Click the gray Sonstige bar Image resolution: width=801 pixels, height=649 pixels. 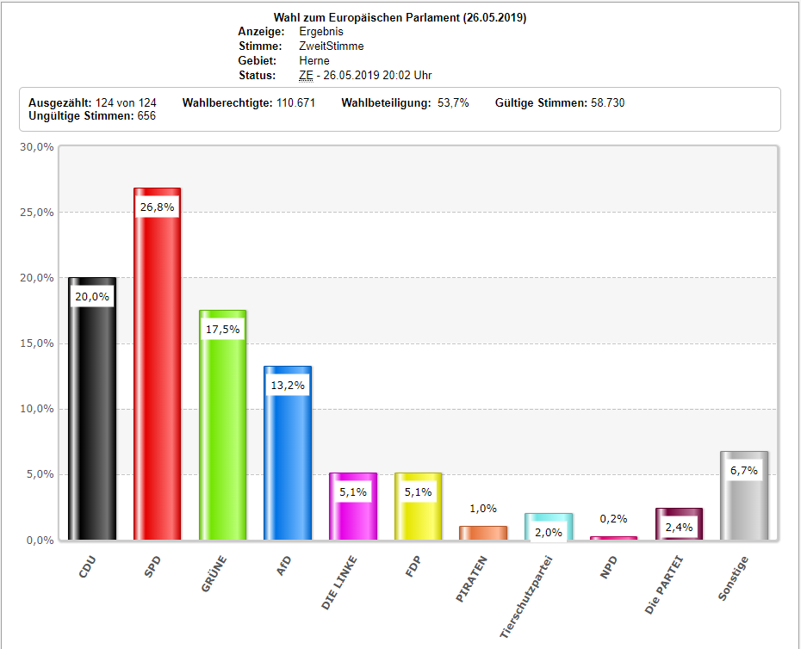(x=744, y=495)
